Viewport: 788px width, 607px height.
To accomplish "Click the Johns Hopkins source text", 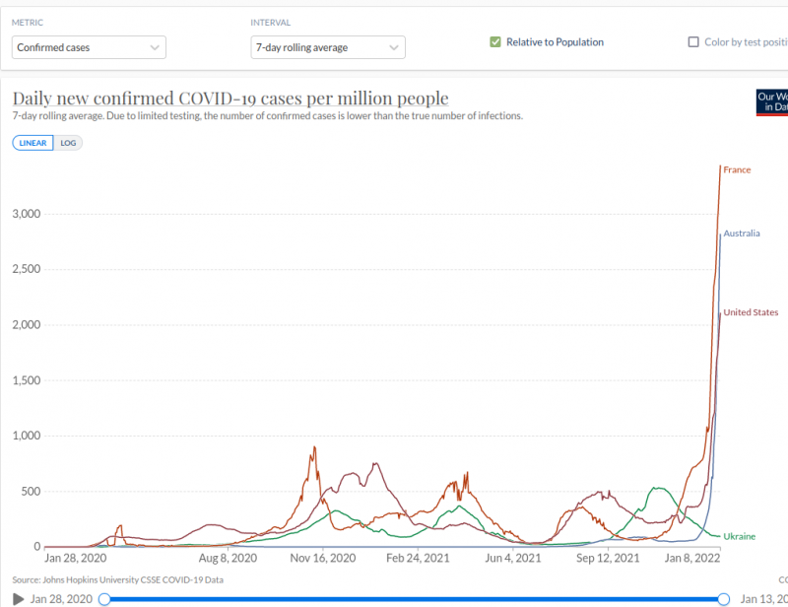I will (x=118, y=580).
